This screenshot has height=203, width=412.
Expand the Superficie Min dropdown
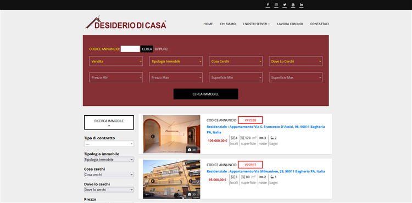click(x=236, y=77)
